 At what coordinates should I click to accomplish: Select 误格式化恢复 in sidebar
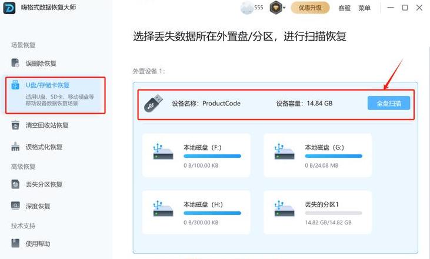44,147
